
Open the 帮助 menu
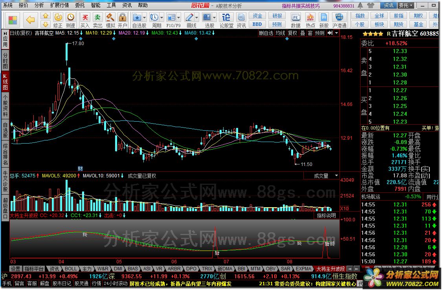(143, 5)
